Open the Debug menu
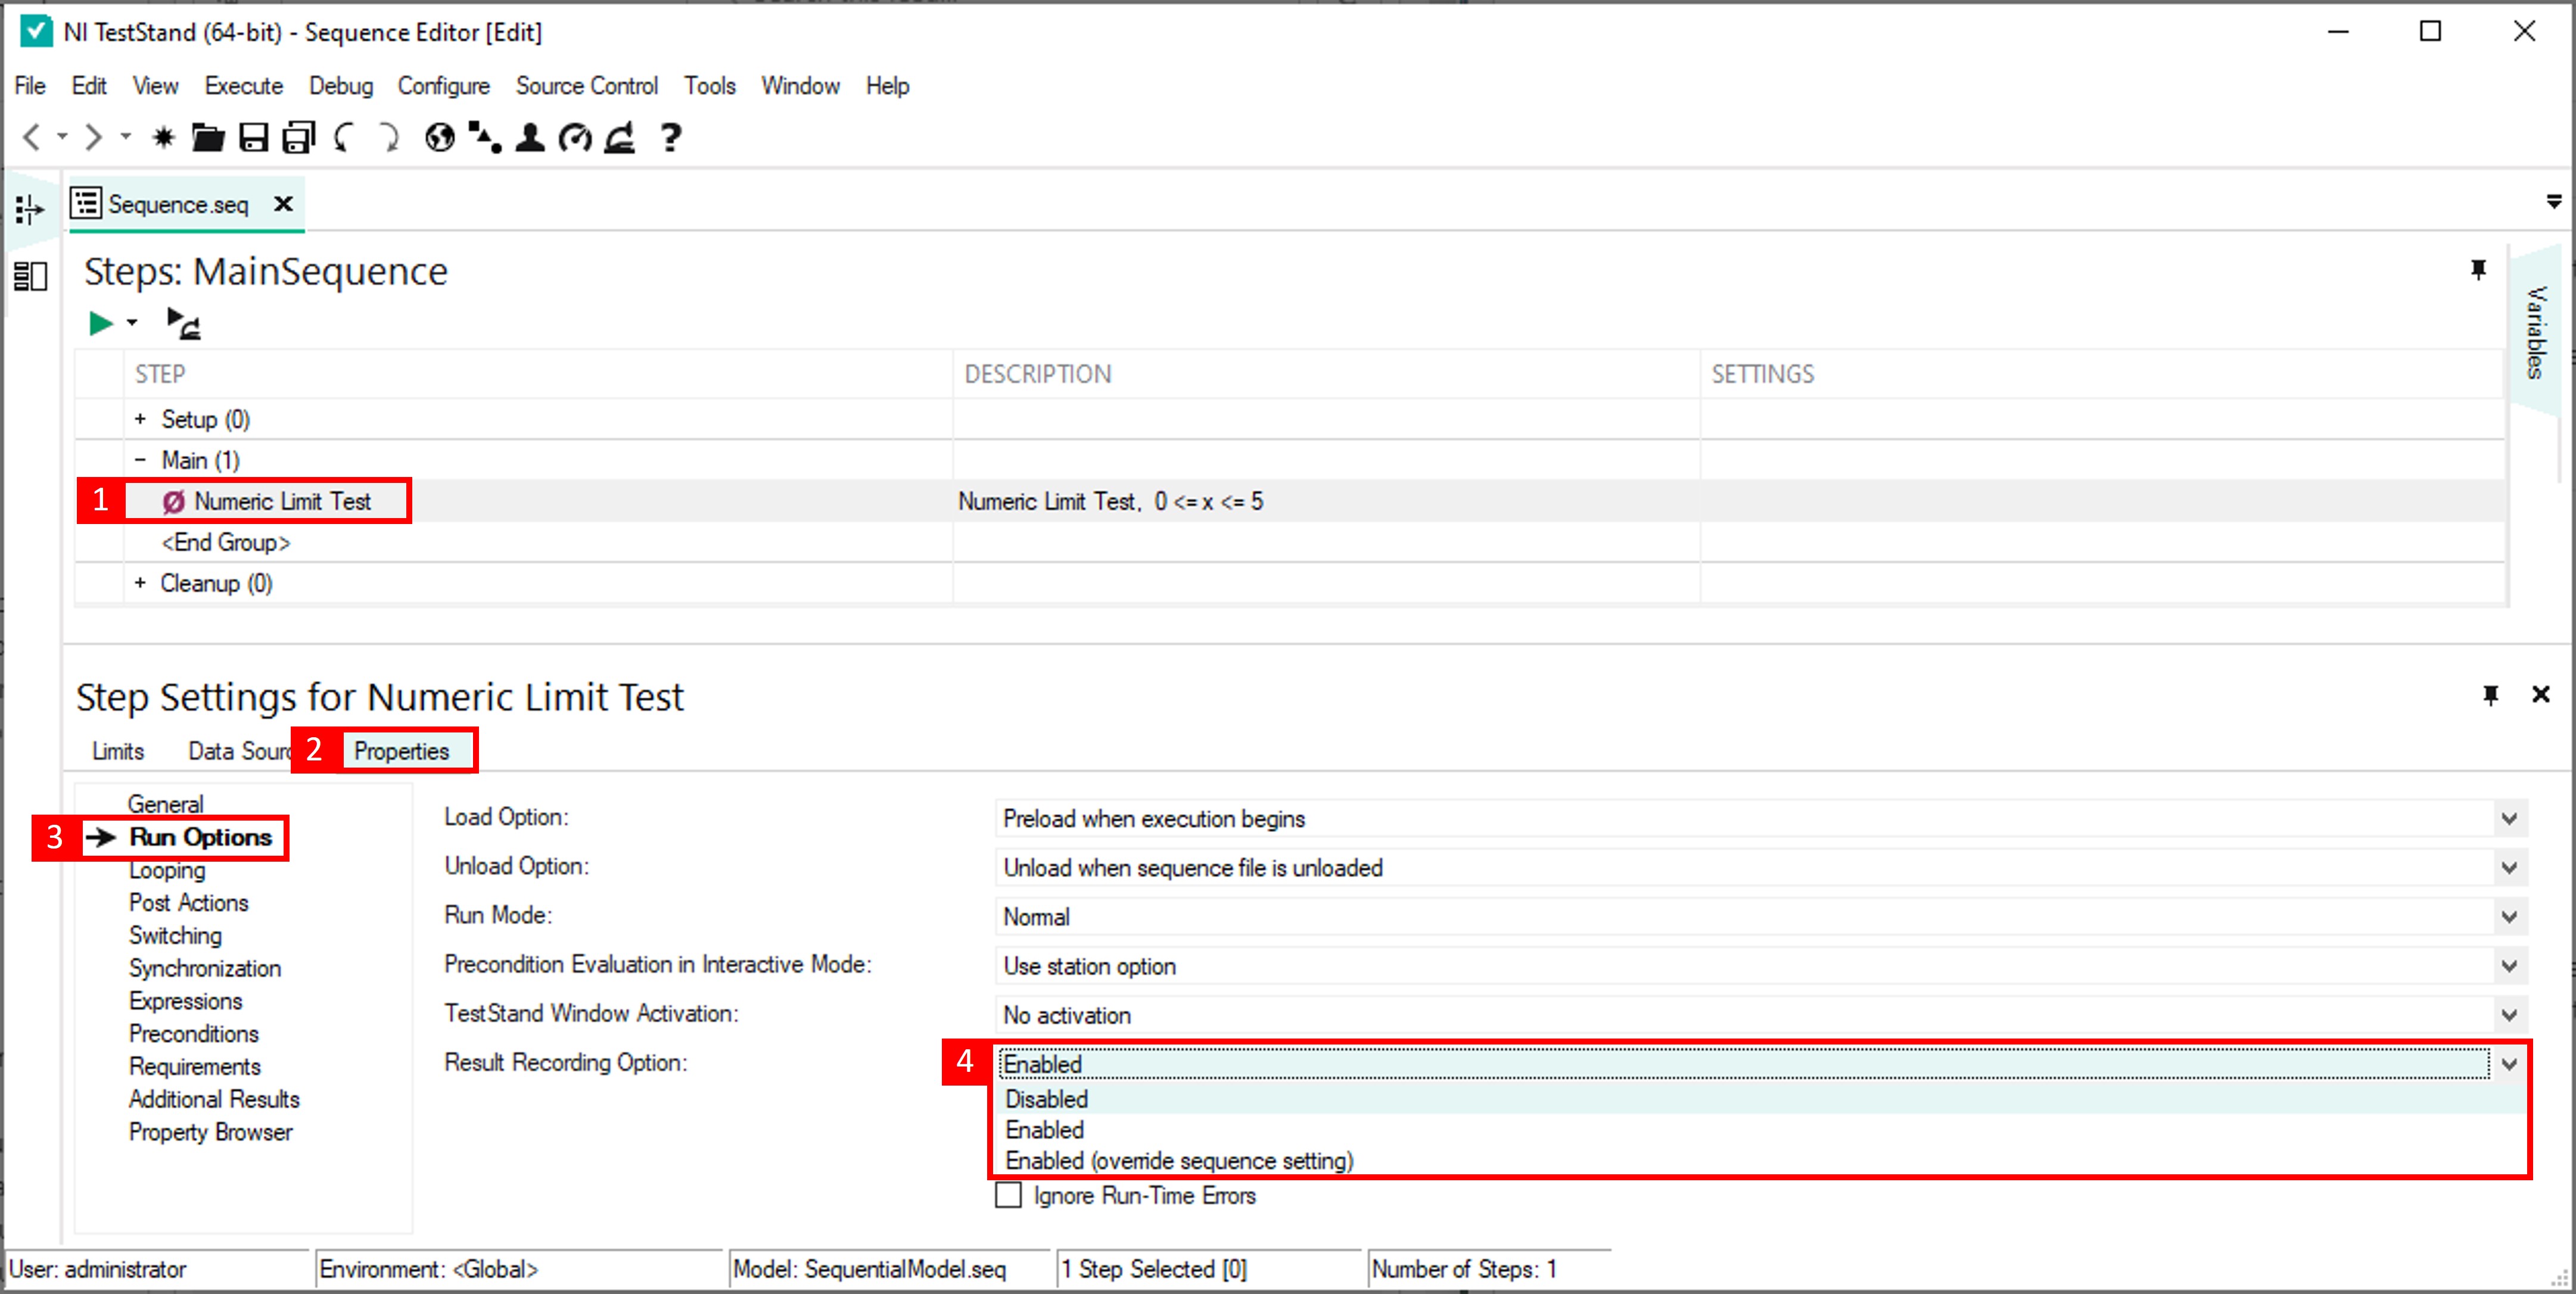The width and height of the screenshot is (2576, 1294). (341, 86)
